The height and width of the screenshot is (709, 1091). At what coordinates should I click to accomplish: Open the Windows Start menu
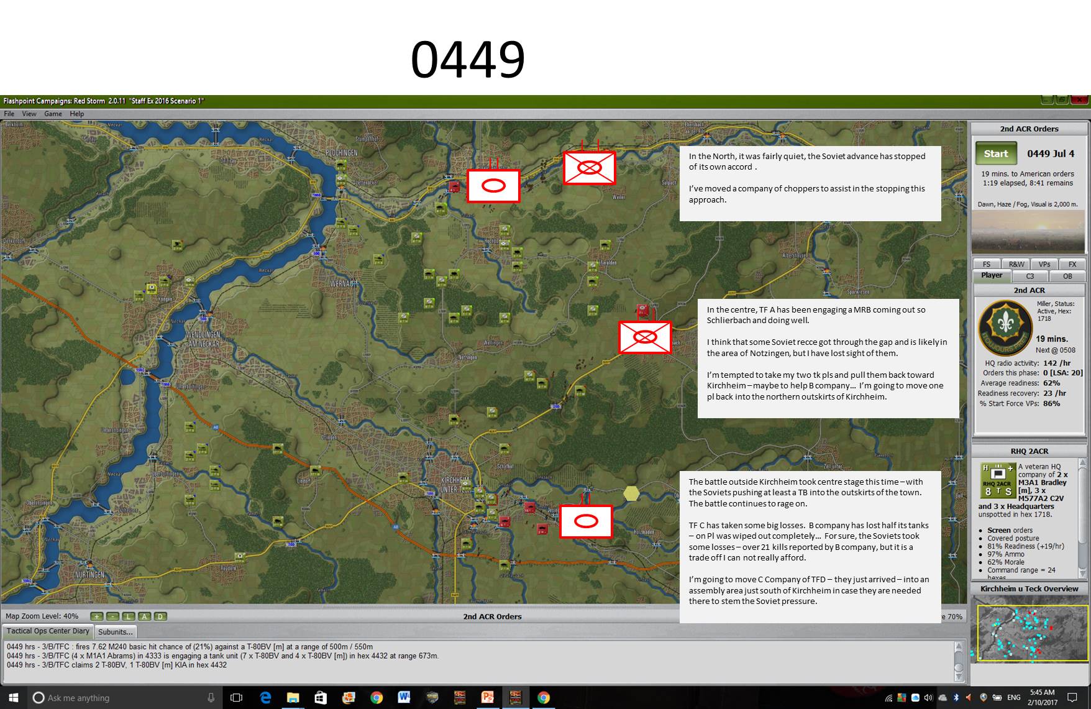coord(13,698)
